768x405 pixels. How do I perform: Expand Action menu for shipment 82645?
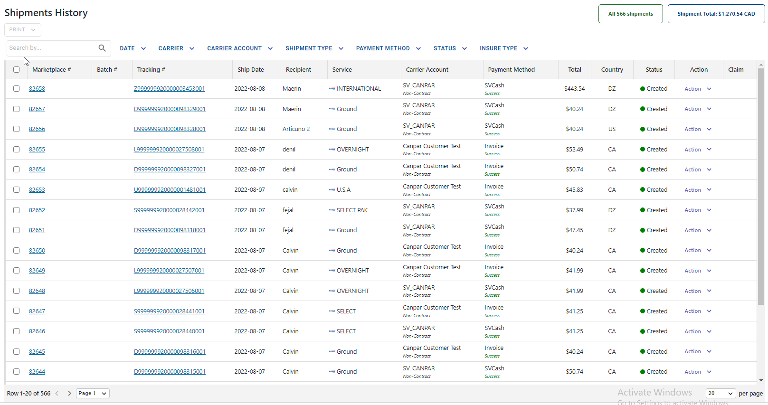[x=698, y=351]
